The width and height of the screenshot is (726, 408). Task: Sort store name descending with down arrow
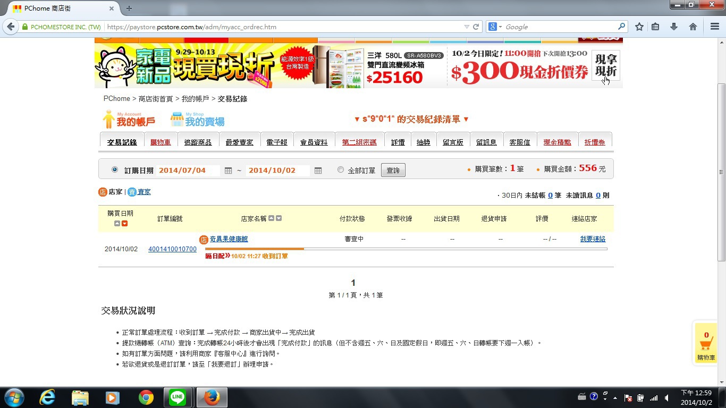[x=278, y=218]
